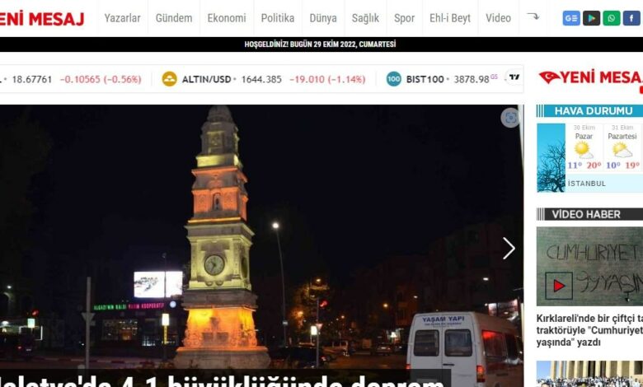This screenshot has width=643, height=387.
Task: Click the İSTANBUL weather city label
Action: click(586, 184)
